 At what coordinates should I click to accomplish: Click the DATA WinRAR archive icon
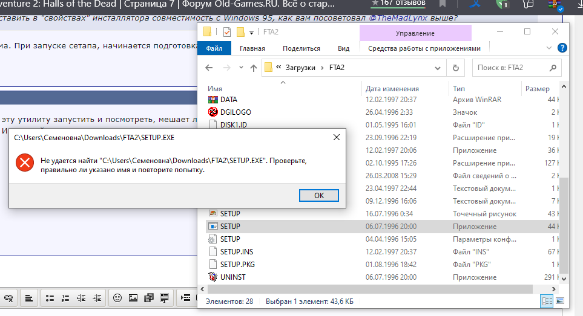click(x=212, y=100)
